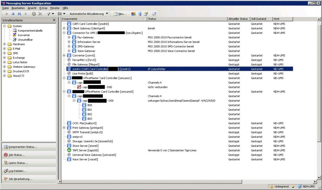Expand the Hardware folder in the tree

(5, 44)
